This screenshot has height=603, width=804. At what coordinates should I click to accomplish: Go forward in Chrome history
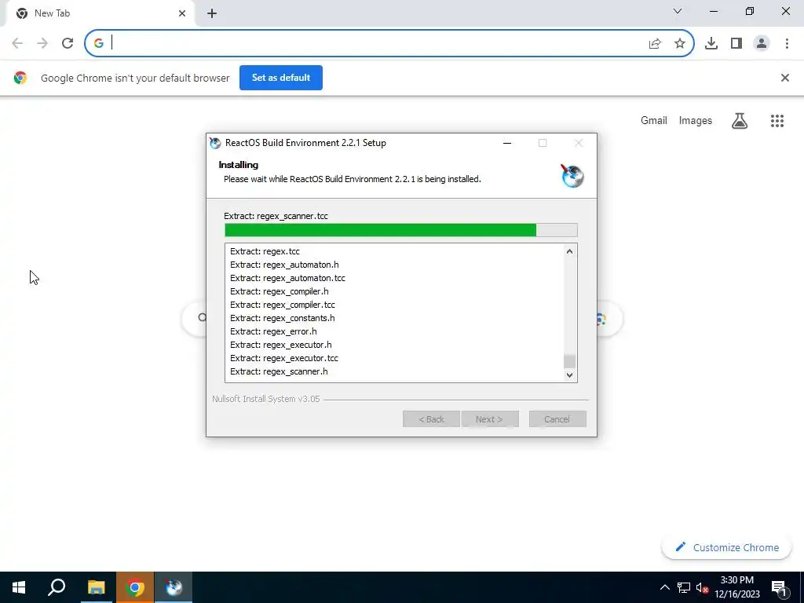point(42,43)
